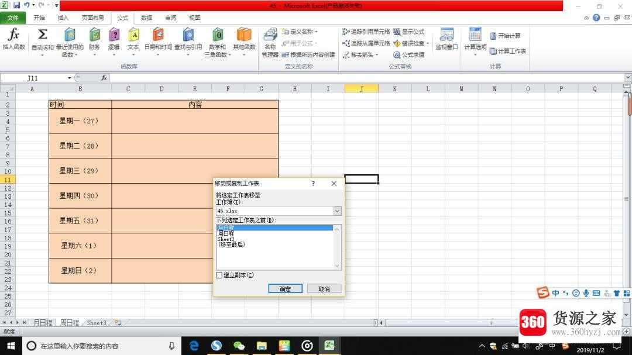
Task: Open More Functions (其他函数) library
Action: (244, 42)
